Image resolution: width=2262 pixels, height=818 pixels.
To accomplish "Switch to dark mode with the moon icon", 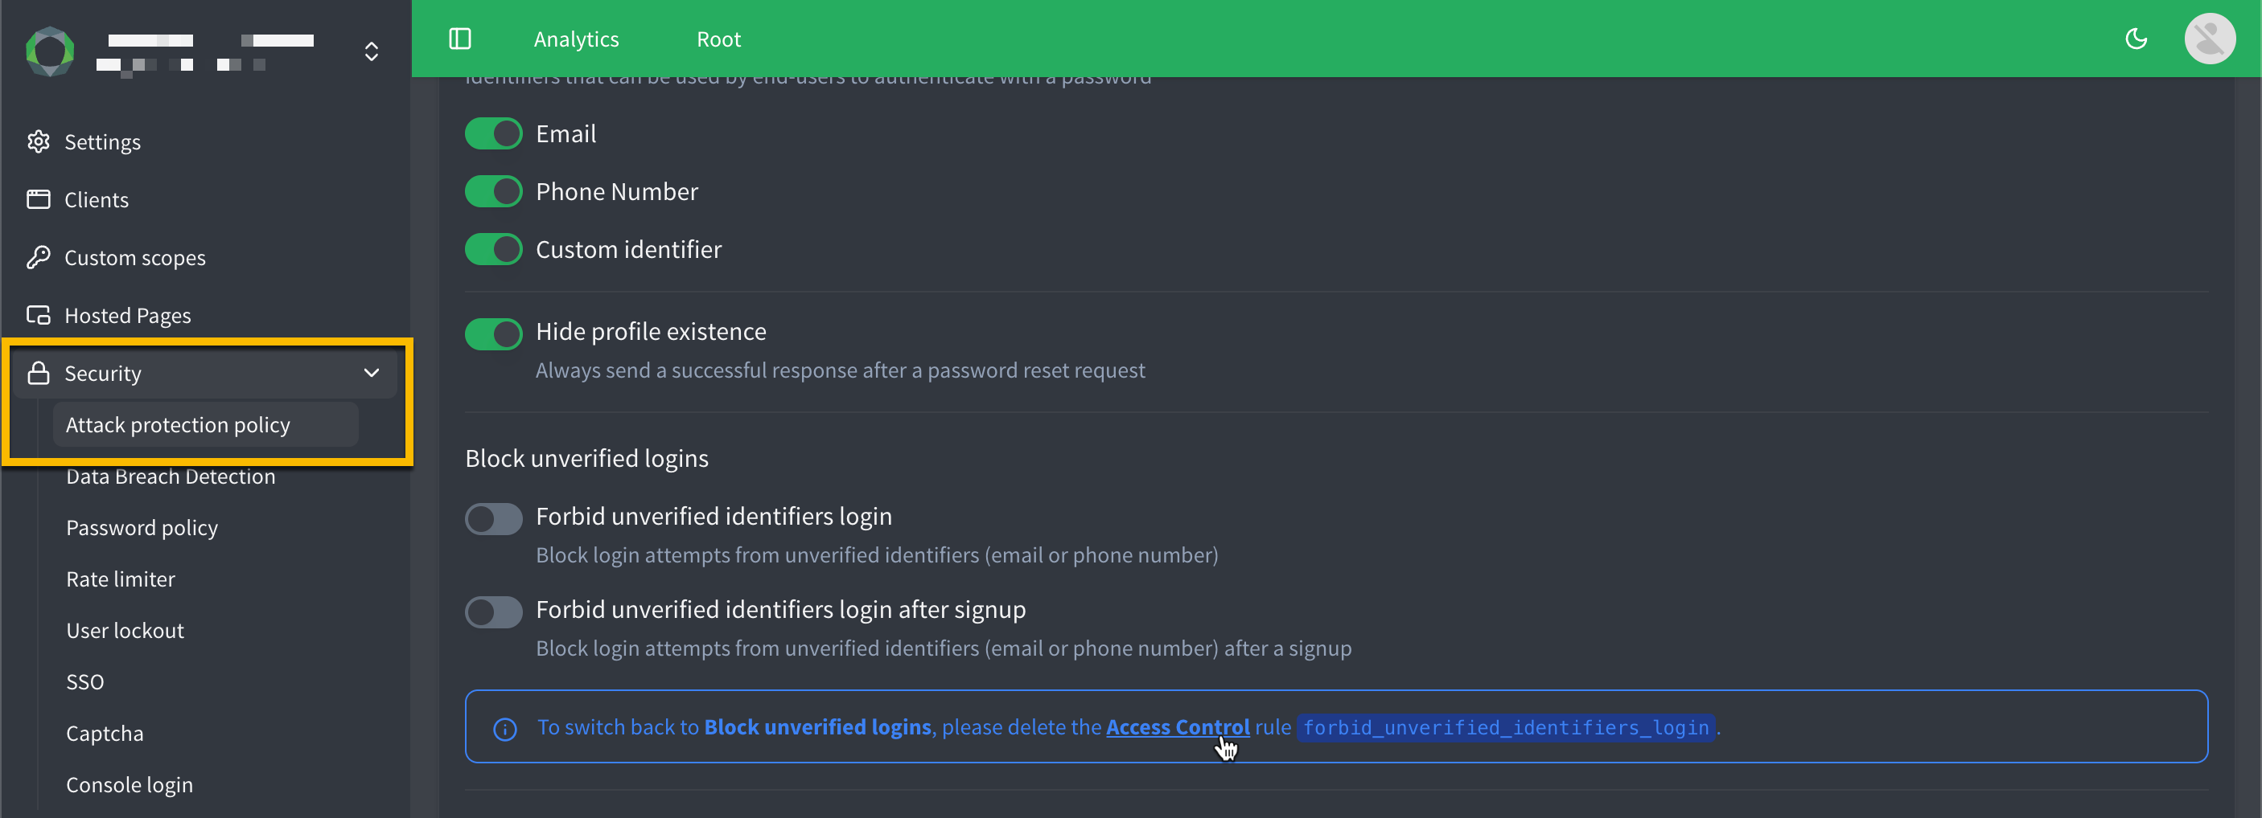I will [2137, 39].
